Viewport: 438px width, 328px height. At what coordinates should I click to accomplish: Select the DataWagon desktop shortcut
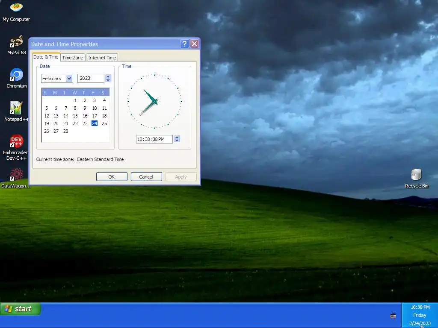click(16, 178)
